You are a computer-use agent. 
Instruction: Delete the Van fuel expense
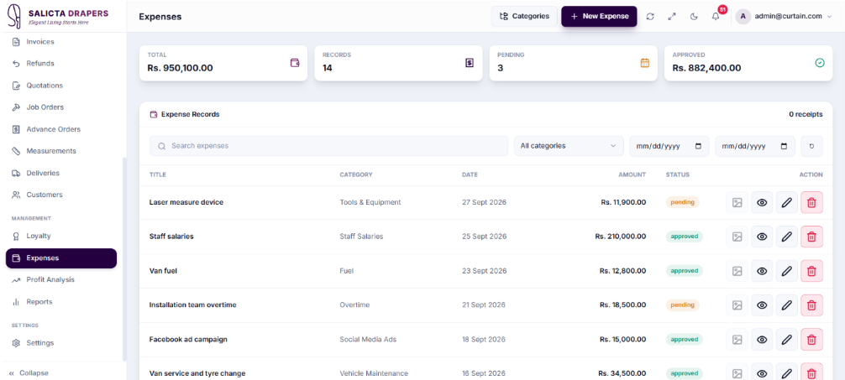coord(811,271)
